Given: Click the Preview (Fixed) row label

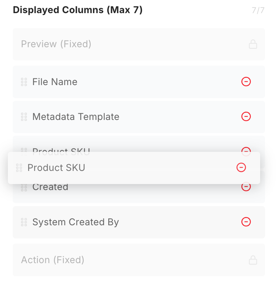Looking at the screenshot, I should (x=56, y=44).
